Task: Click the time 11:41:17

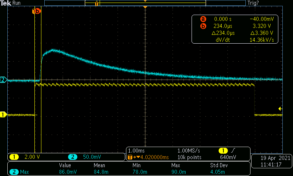Action: [x=271, y=165]
